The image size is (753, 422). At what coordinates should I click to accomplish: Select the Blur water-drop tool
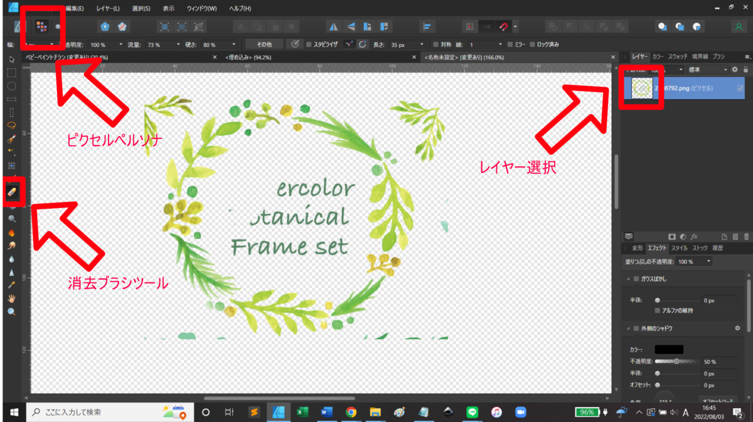11,258
